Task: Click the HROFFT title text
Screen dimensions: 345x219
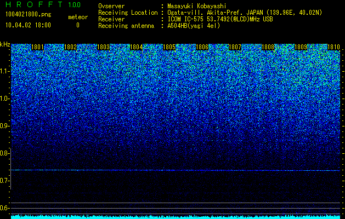Action: click(x=34, y=4)
